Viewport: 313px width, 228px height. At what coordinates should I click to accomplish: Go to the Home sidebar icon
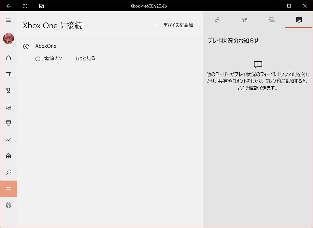tap(9, 58)
